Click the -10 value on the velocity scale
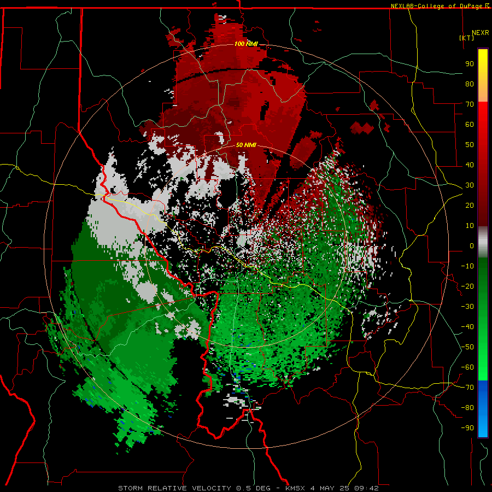Screen dimensions: 492x492 pos(467,266)
